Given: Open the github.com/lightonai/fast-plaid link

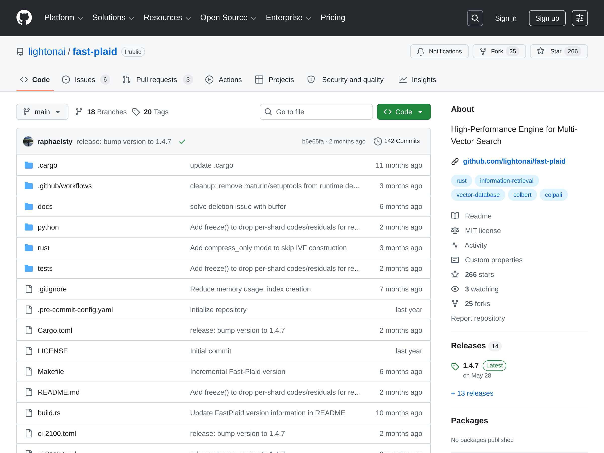Looking at the screenshot, I should (x=514, y=161).
